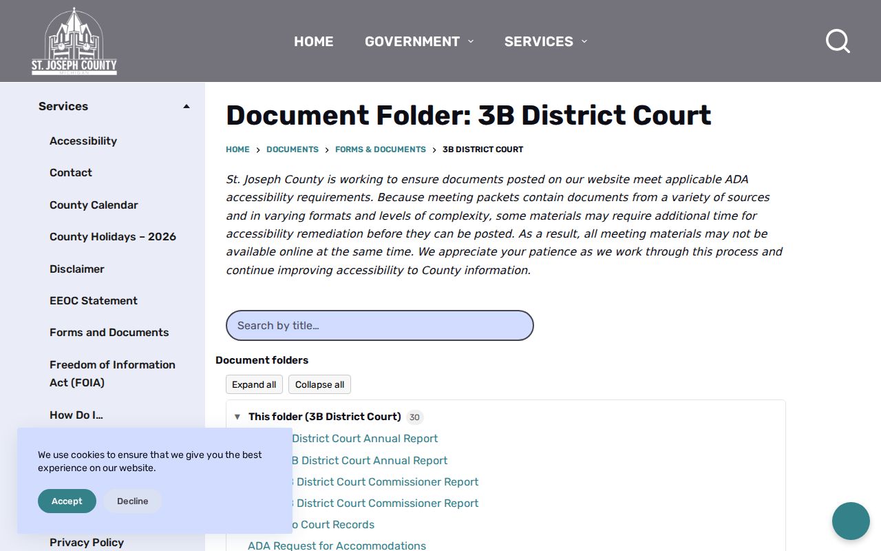Open the EEOC Statement link
The width and height of the screenshot is (881, 551).
click(94, 301)
